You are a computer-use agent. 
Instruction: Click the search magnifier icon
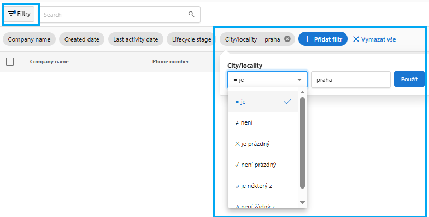[x=191, y=14]
